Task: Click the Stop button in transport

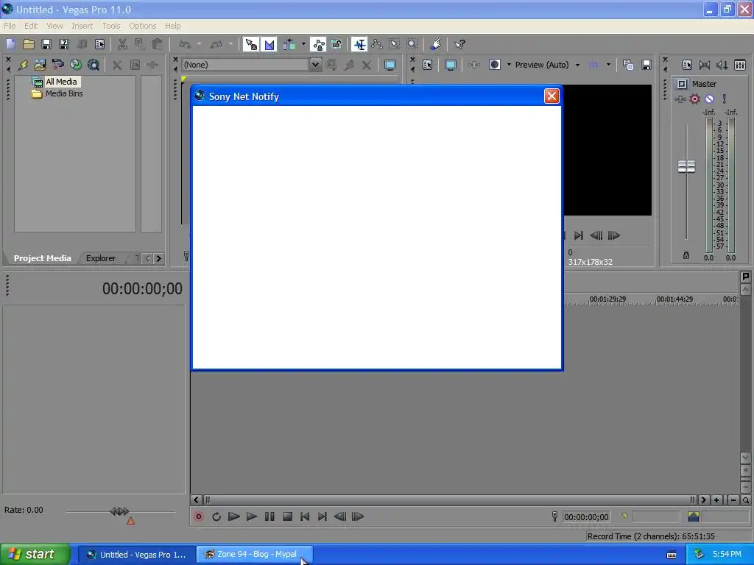Action: (x=288, y=516)
